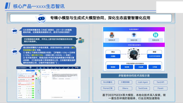Click the orange robot 智能助手 icon

coord(112,35)
